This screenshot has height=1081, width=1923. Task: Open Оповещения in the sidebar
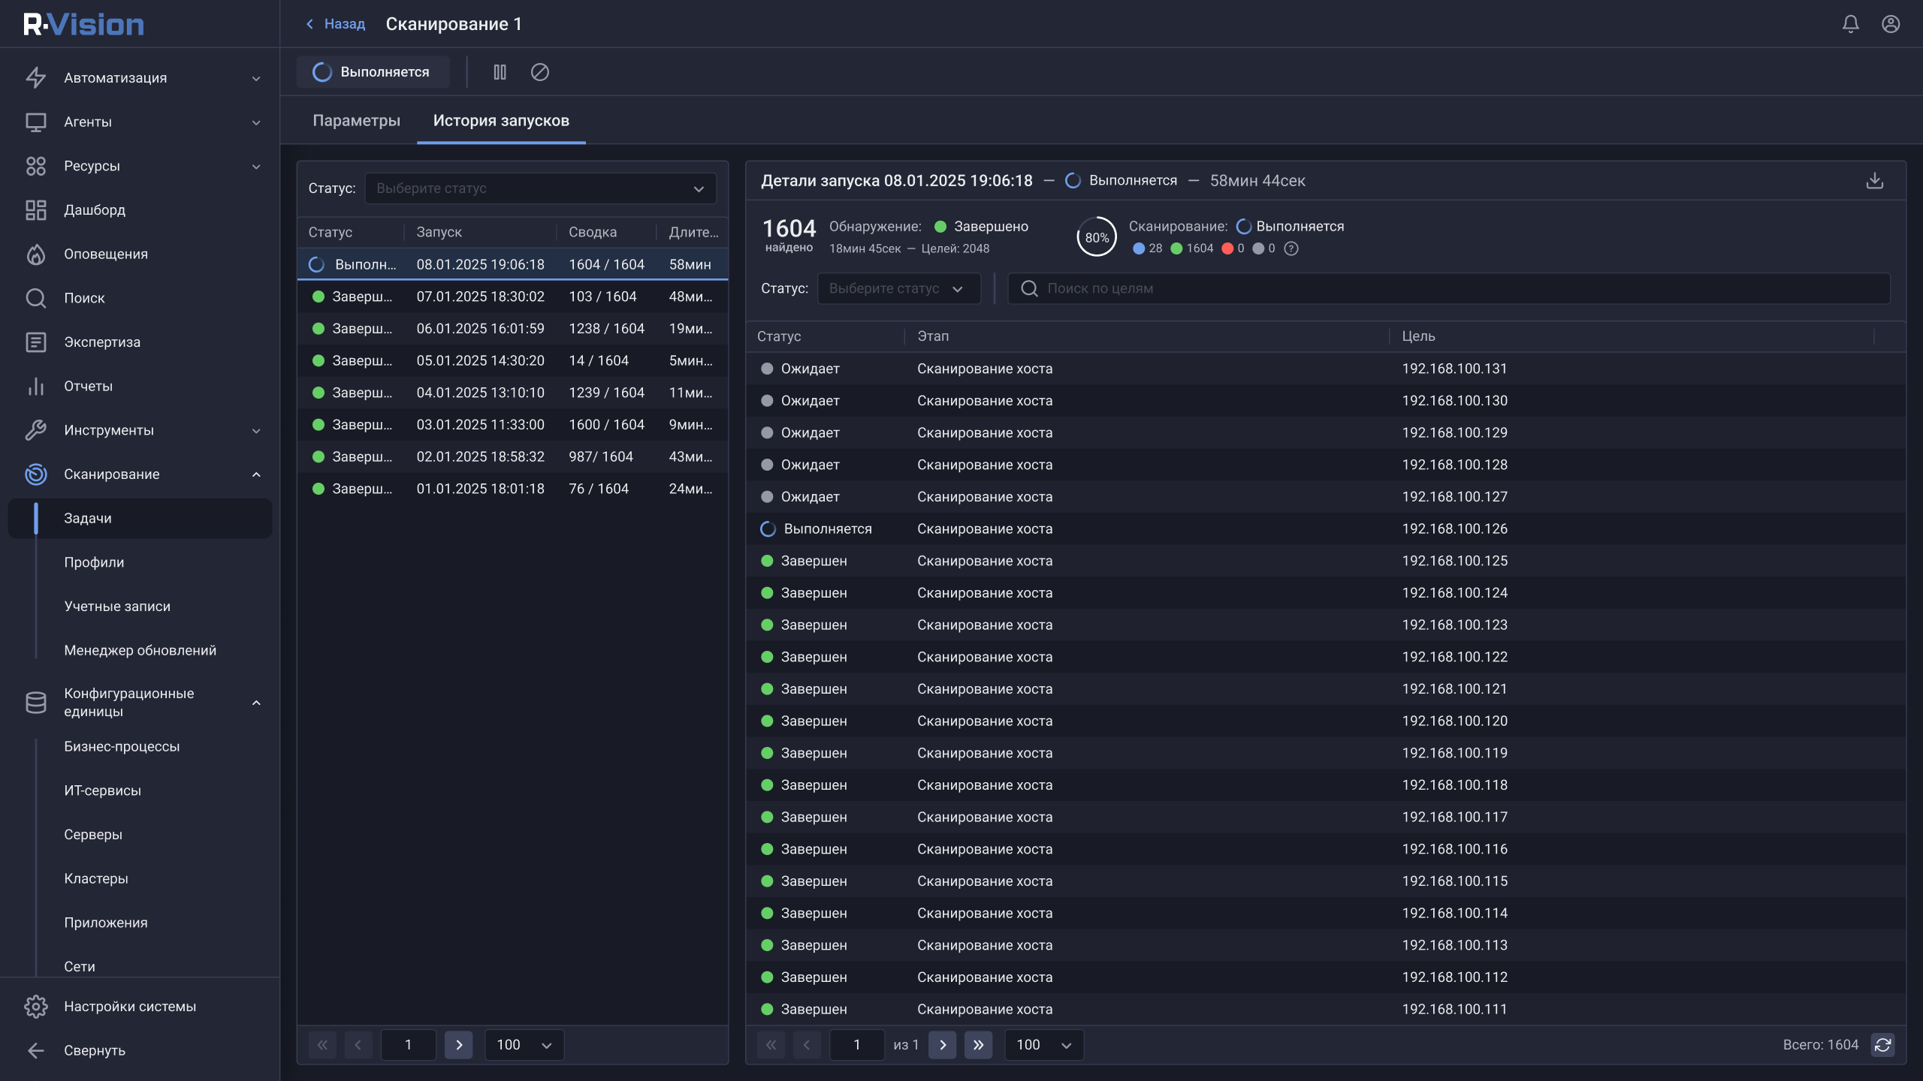coord(106,254)
